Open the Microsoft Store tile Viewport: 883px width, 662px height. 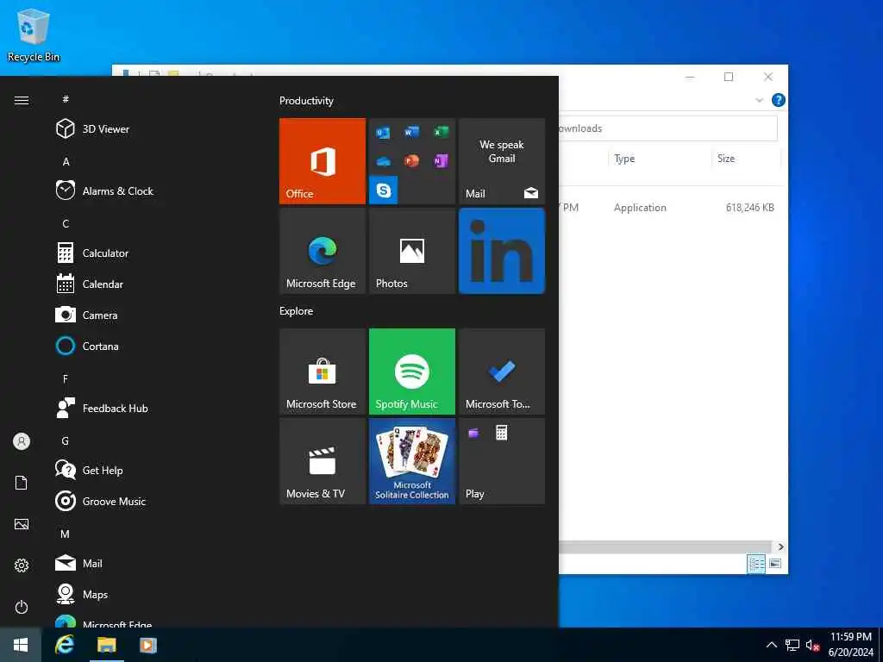(323, 372)
